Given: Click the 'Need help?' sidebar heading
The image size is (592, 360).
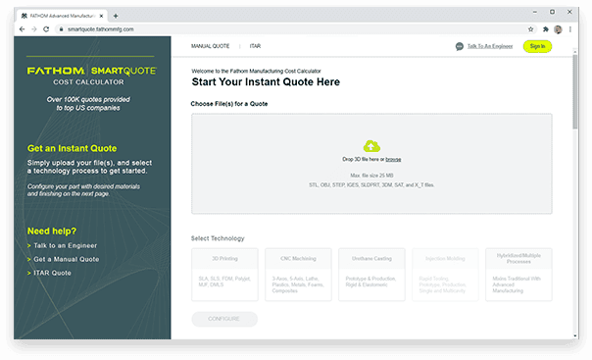Looking at the screenshot, I should click(52, 231).
